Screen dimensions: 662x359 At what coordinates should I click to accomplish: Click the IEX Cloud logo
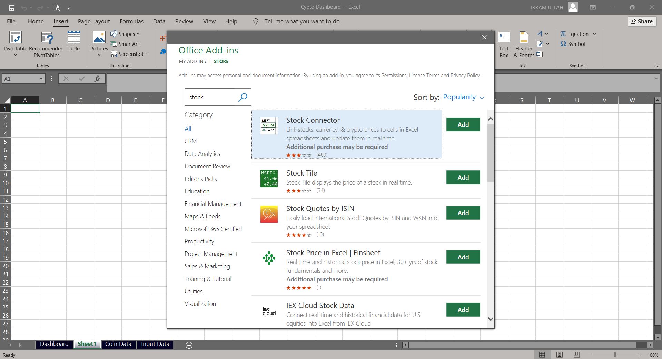[x=269, y=311]
